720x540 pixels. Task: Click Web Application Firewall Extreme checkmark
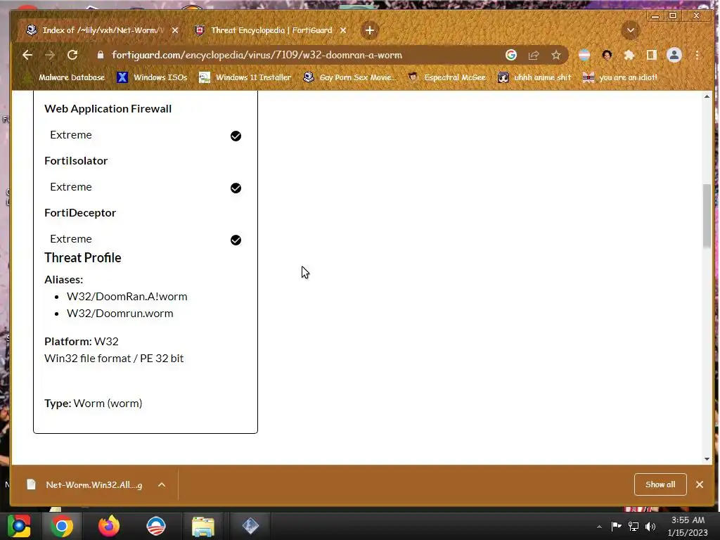[x=236, y=136]
